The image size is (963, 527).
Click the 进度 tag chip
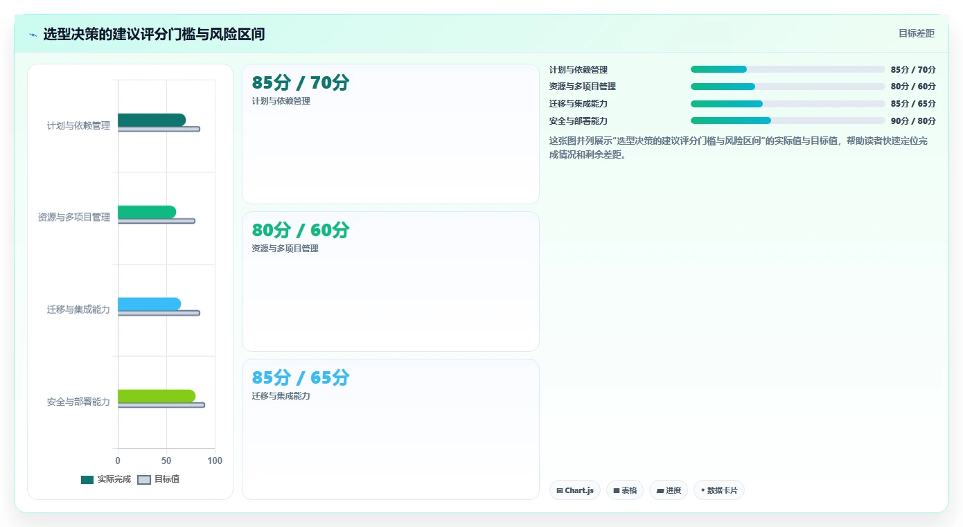[669, 490]
